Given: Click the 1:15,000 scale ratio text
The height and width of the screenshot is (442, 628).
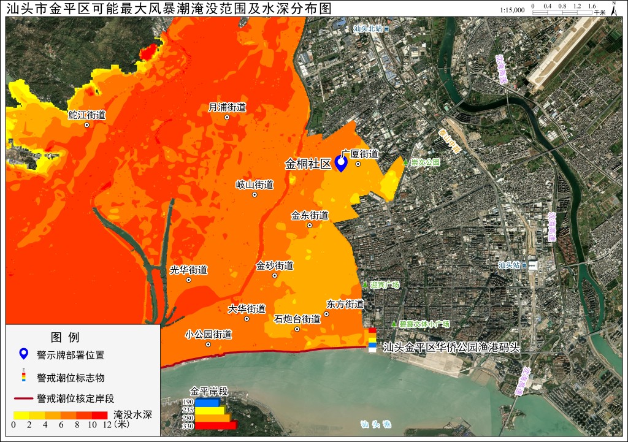Looking at the screenshot, I should point(512,10).
